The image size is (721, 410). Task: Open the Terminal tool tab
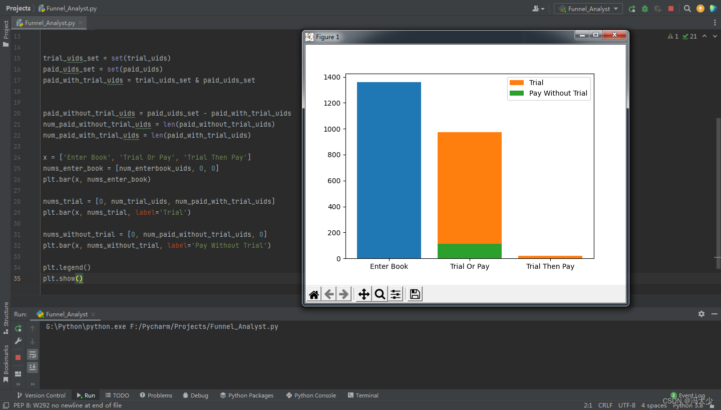click(x=363, y=395)
